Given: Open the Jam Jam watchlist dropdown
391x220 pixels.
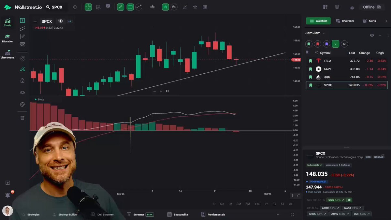Looking at the screenshot, I should (x=315, y=33).
